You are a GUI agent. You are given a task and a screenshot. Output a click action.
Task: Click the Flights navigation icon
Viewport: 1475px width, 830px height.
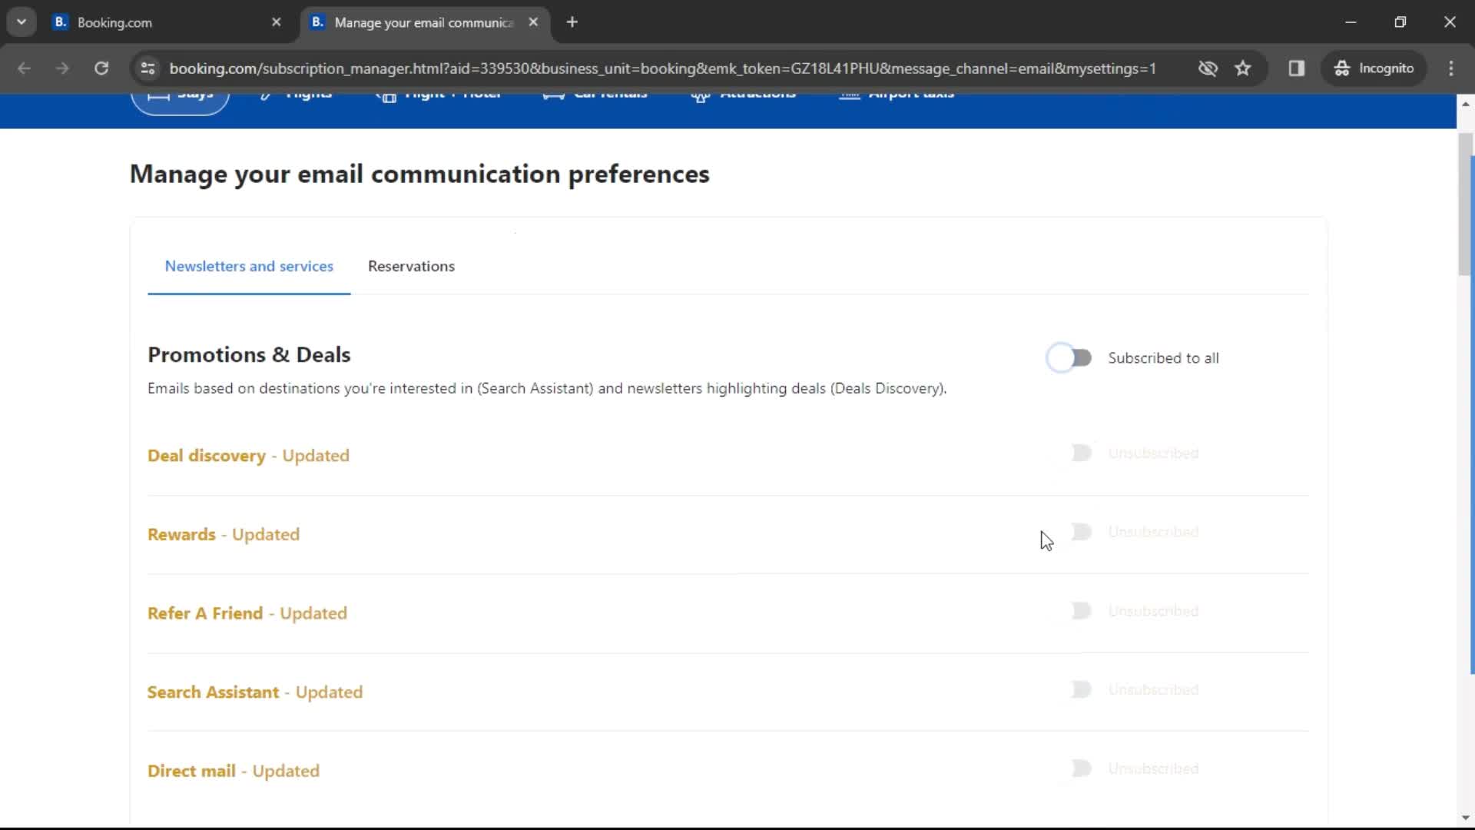[267, 91]
